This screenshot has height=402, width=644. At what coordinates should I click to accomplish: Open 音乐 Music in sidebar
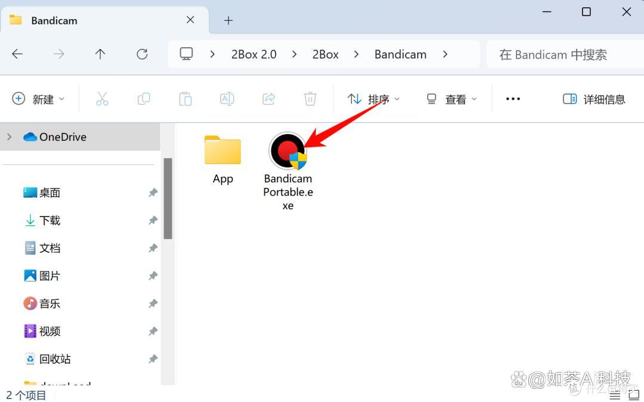(49, 304)
